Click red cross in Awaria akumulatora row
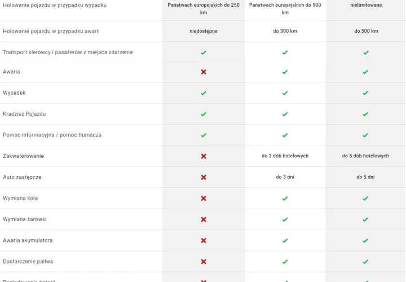Viewport: 406px width, 282px height. (204, 241)
